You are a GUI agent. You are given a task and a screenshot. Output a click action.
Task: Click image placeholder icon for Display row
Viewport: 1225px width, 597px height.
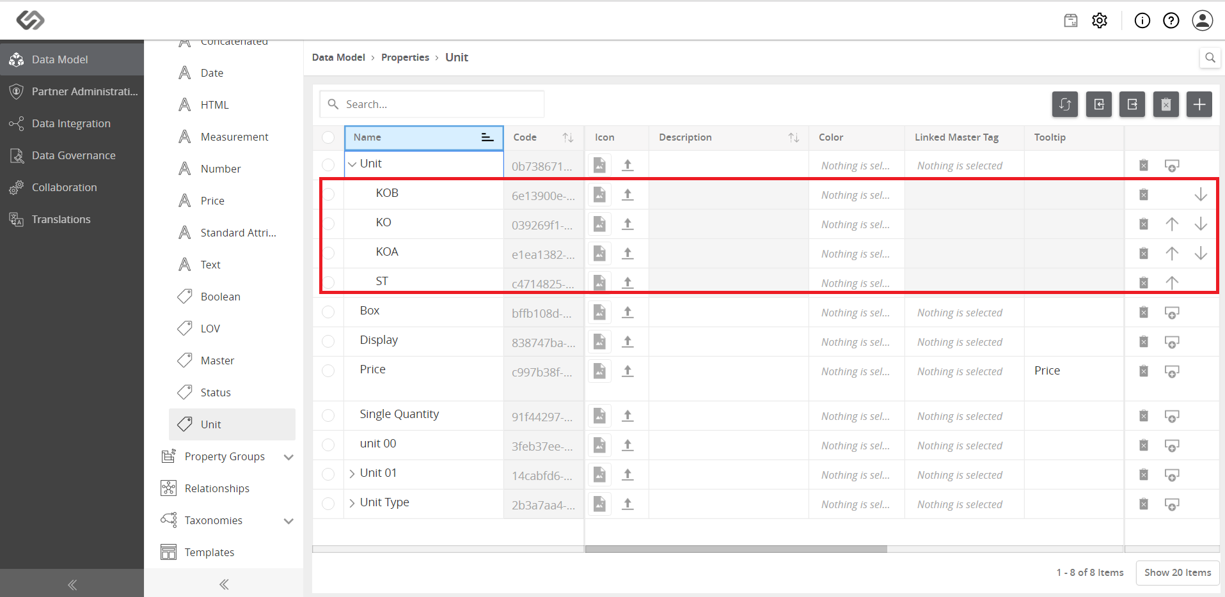[x=599, y=341]
